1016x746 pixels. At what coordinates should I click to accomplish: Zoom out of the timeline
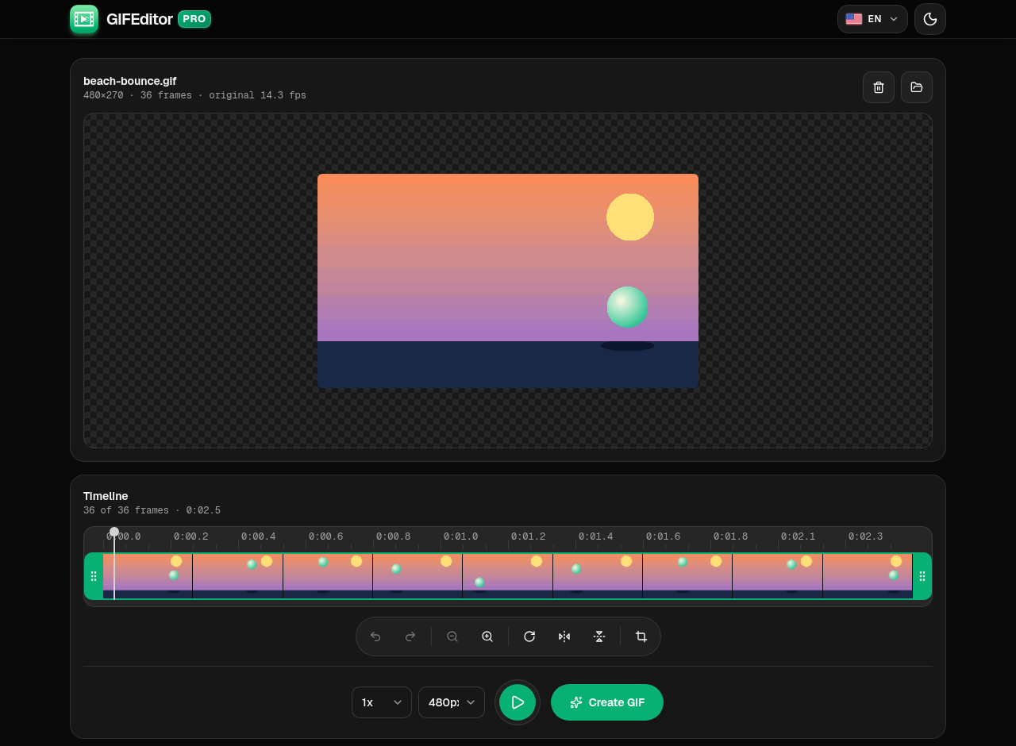[x=452, y=636]
